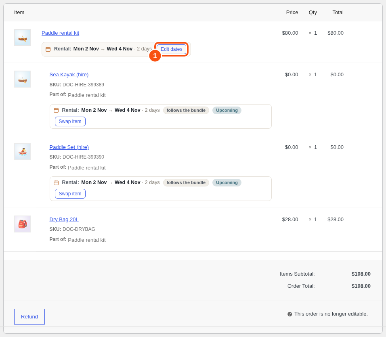Click 'Part of: Paddle rental kit' under Sea Kayak
This screenshot has height=337, width=386.
pyautogui.click(x=78, y=95)
